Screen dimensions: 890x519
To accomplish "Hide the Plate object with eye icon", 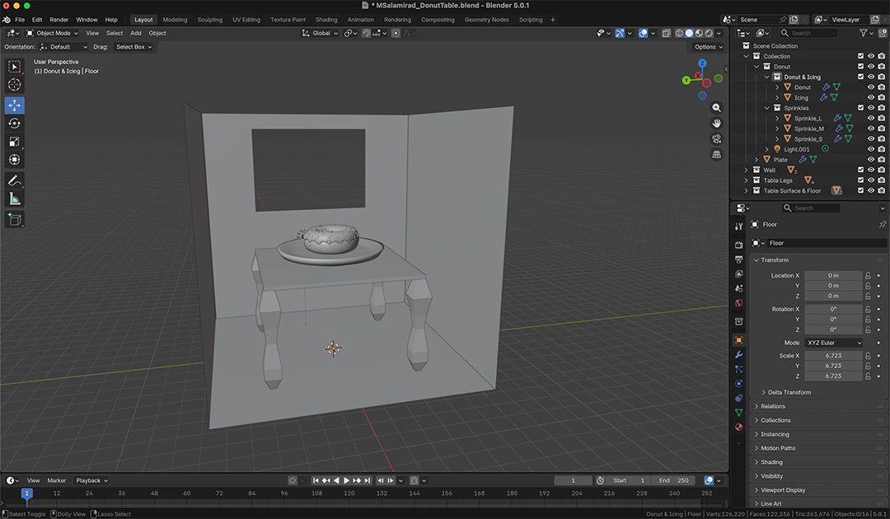I will (871, 159).
